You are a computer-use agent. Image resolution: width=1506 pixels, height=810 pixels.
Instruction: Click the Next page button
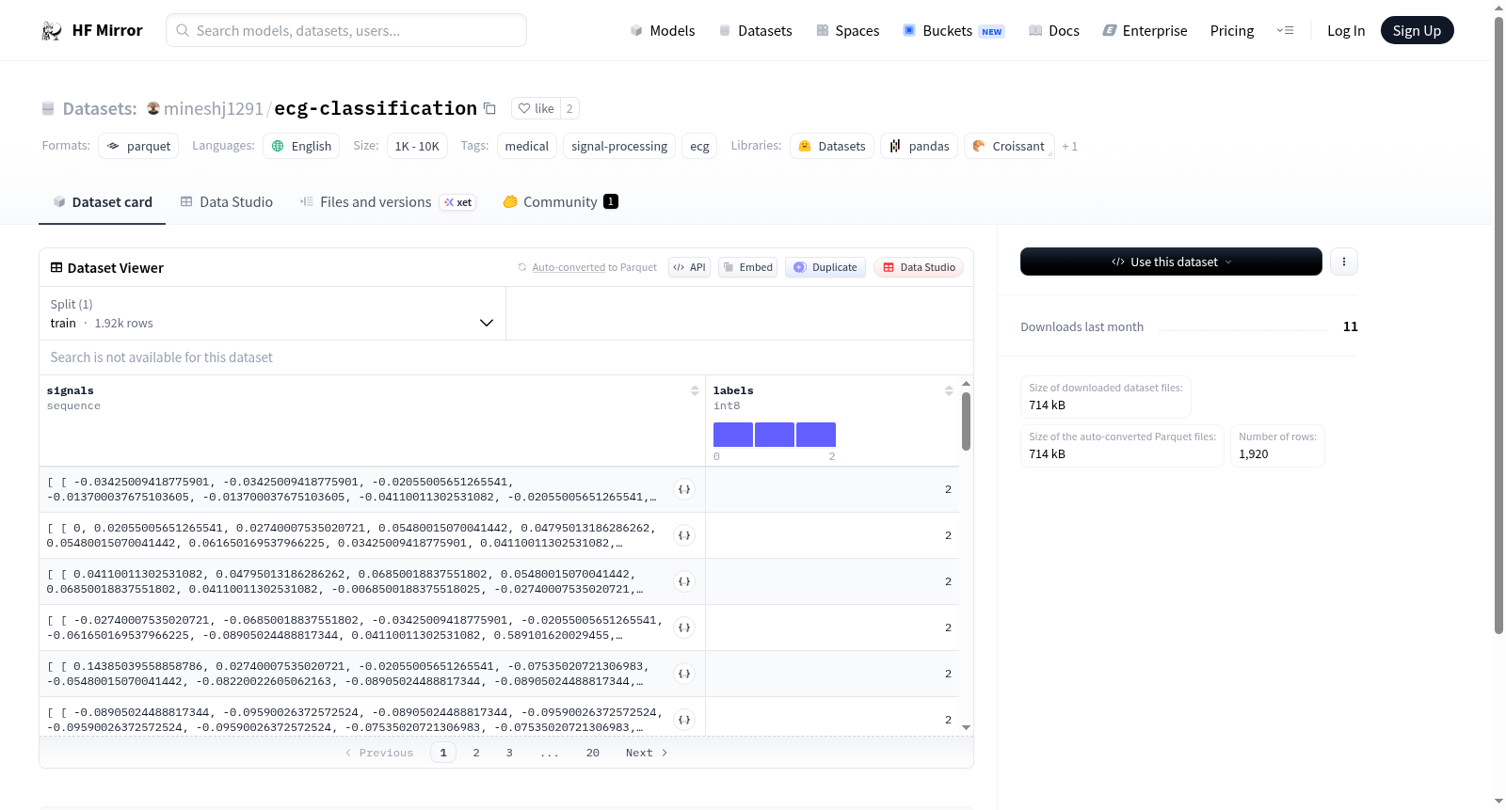(x=647, y=753)
